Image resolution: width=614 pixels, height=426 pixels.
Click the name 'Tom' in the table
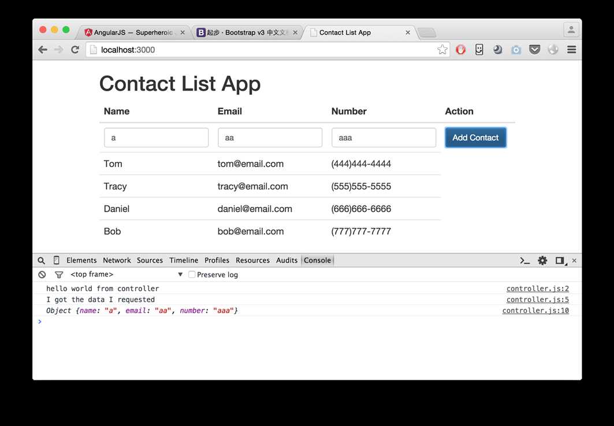pos(113,164)
